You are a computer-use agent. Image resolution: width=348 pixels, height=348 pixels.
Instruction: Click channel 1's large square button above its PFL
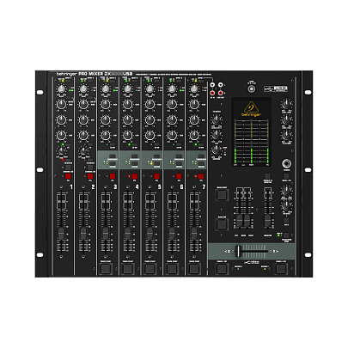tap(68, 168)
